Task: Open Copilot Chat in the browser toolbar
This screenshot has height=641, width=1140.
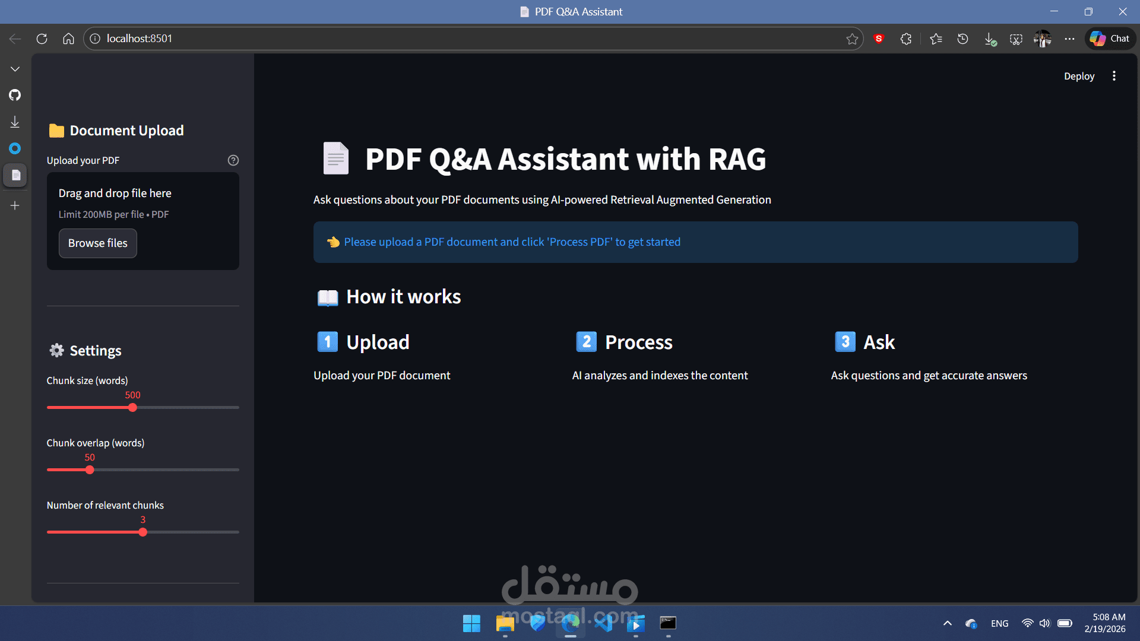Action: tap(1109, 38)
